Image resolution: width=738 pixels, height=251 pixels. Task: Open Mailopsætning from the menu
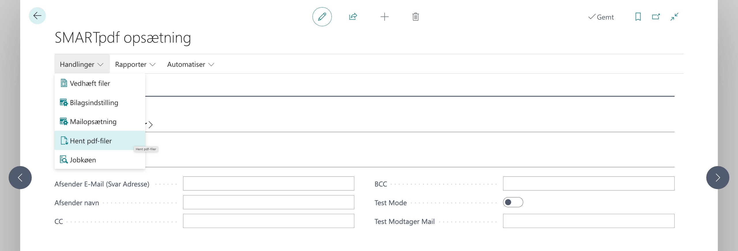click(93, 122)
